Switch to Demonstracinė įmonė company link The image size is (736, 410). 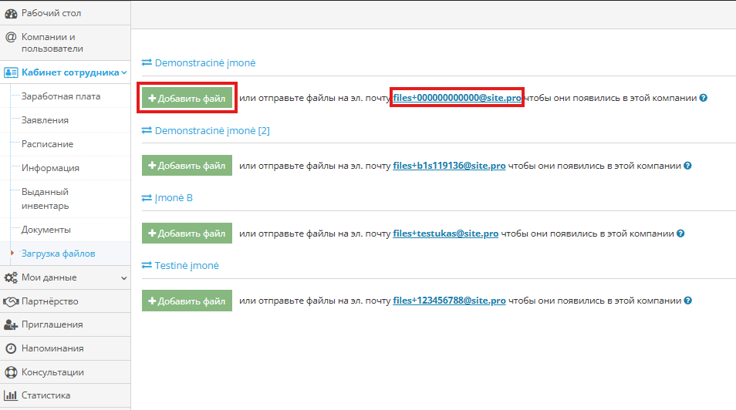tap(205, 63)
